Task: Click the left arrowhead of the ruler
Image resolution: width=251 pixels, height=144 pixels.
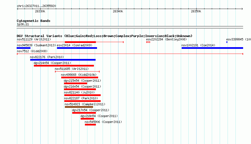Action: pyautogui.click(x=17, y=9)
